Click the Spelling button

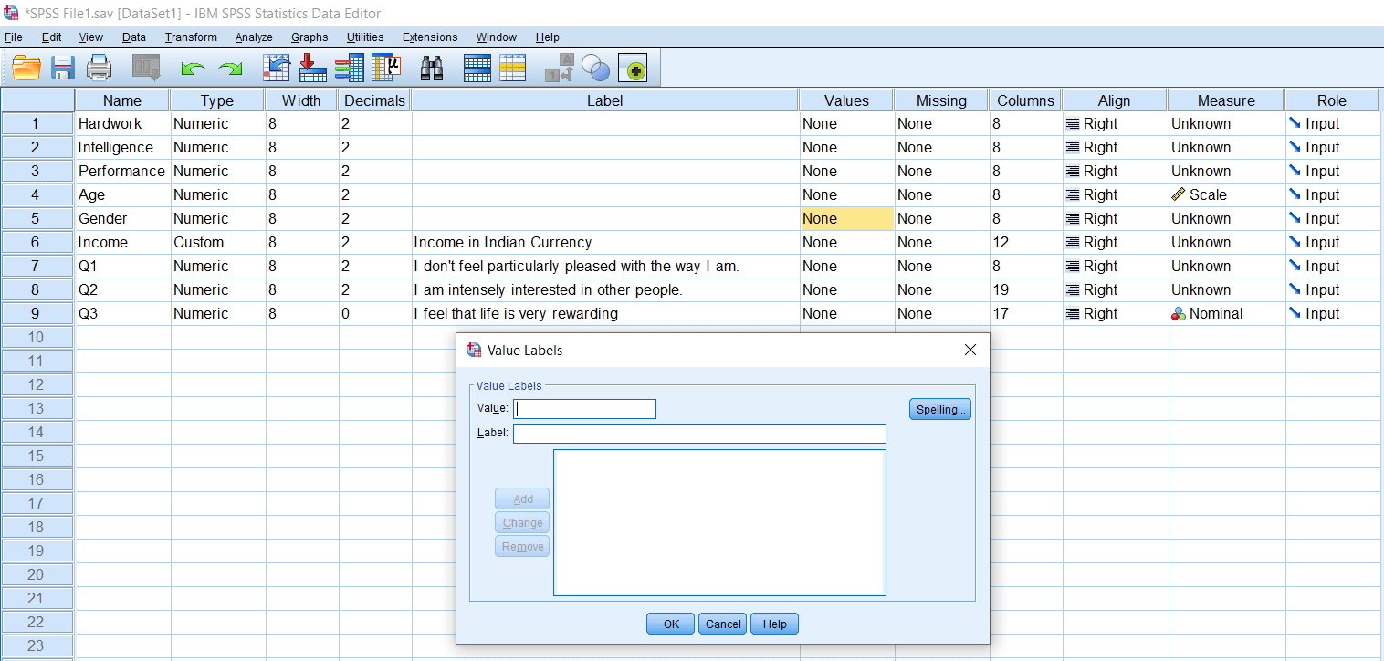click(x=939, y=408)
